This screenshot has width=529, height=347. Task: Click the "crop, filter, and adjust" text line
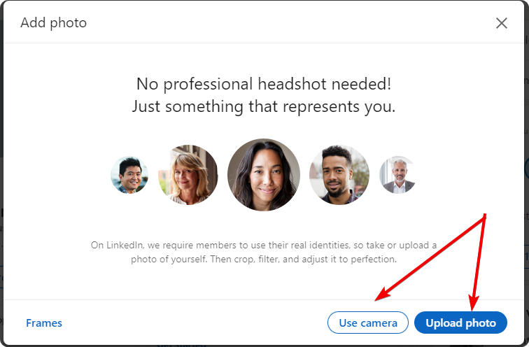coord(264,259)
